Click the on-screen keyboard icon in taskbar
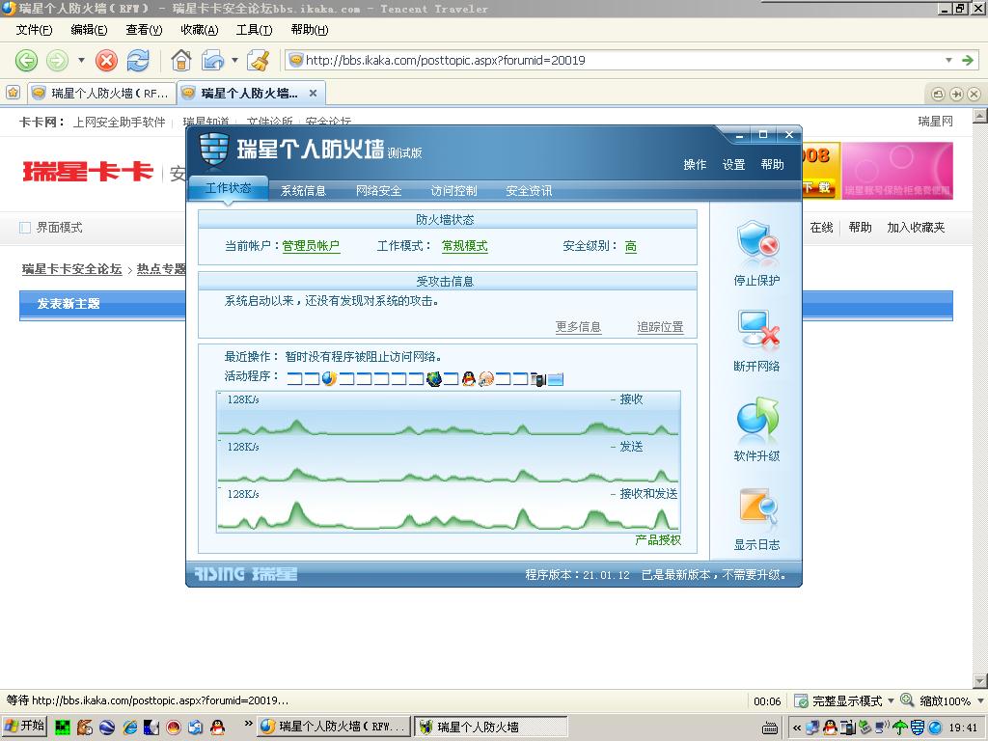 (x=769, y=728)
